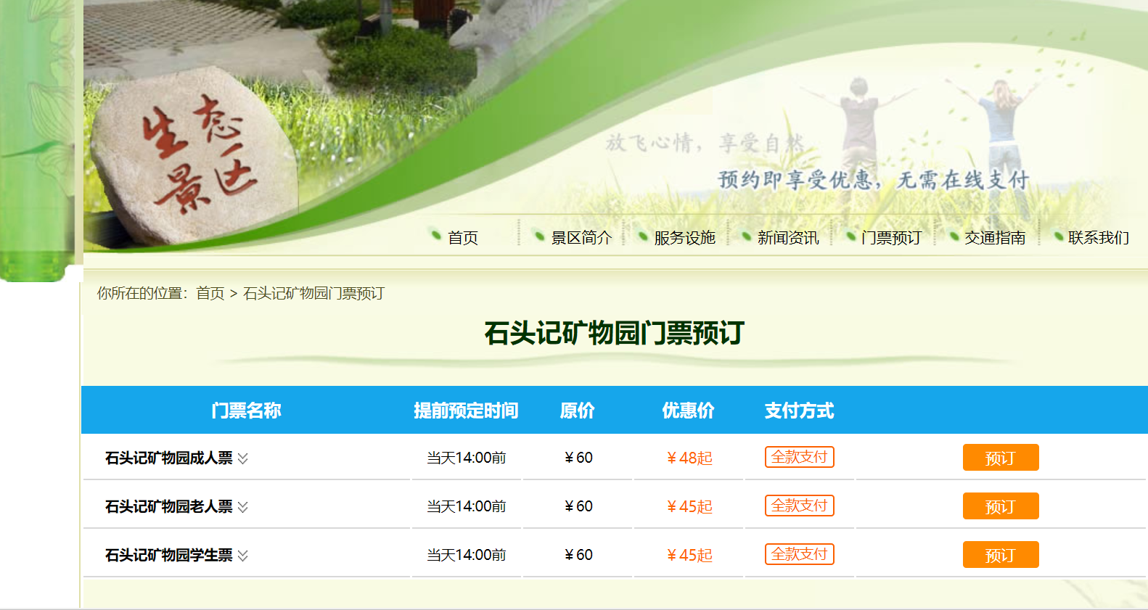The image size is (1148, 610).
Task: Open the 首页 navigation menu item
Action: point(462,238)
